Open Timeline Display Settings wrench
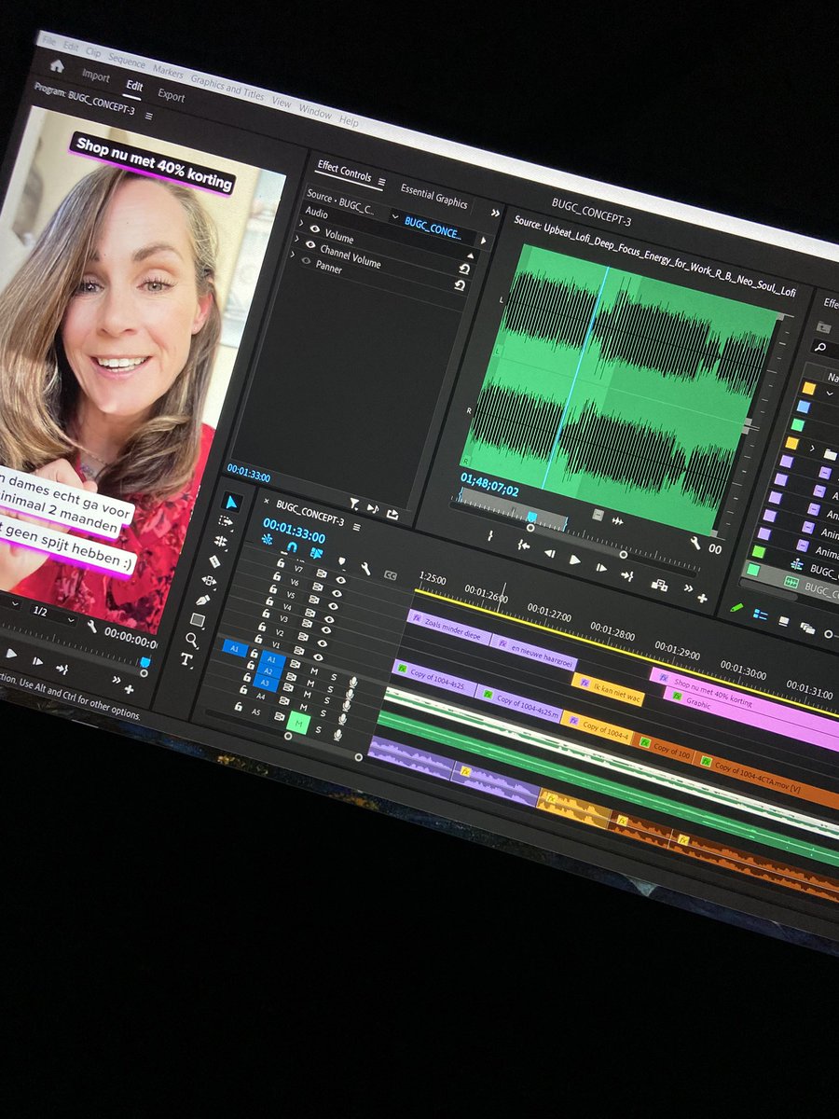The width and height of the screenshot is (839, 1119). (x=366, y=568)
